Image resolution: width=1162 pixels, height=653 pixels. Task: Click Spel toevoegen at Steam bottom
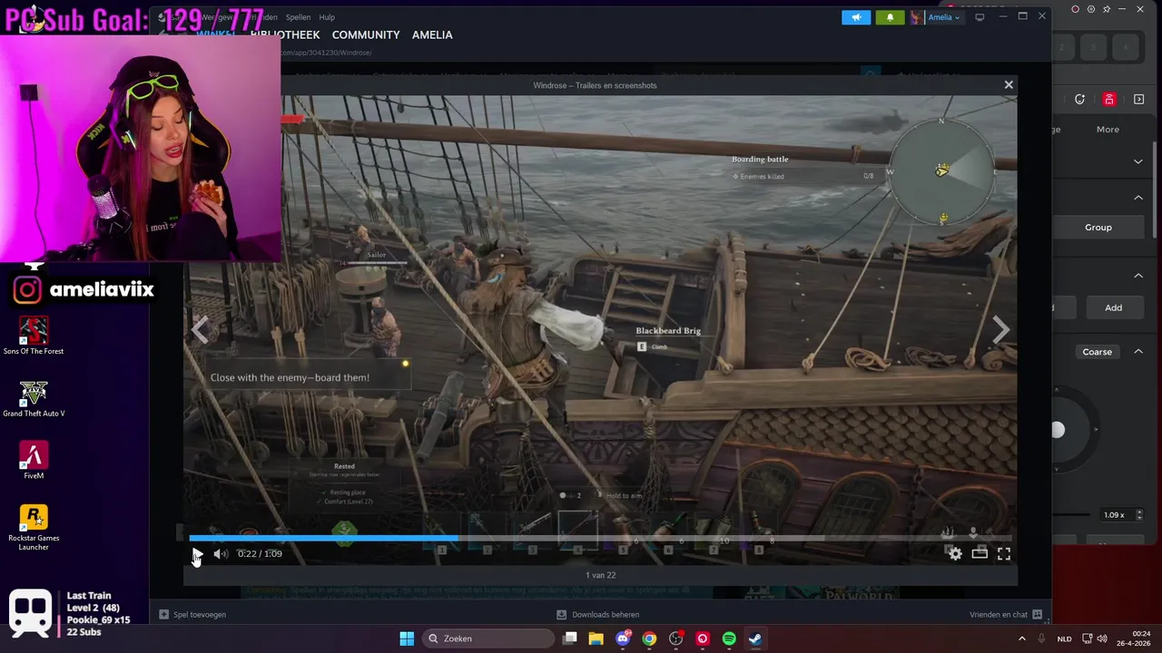(192, 614)
